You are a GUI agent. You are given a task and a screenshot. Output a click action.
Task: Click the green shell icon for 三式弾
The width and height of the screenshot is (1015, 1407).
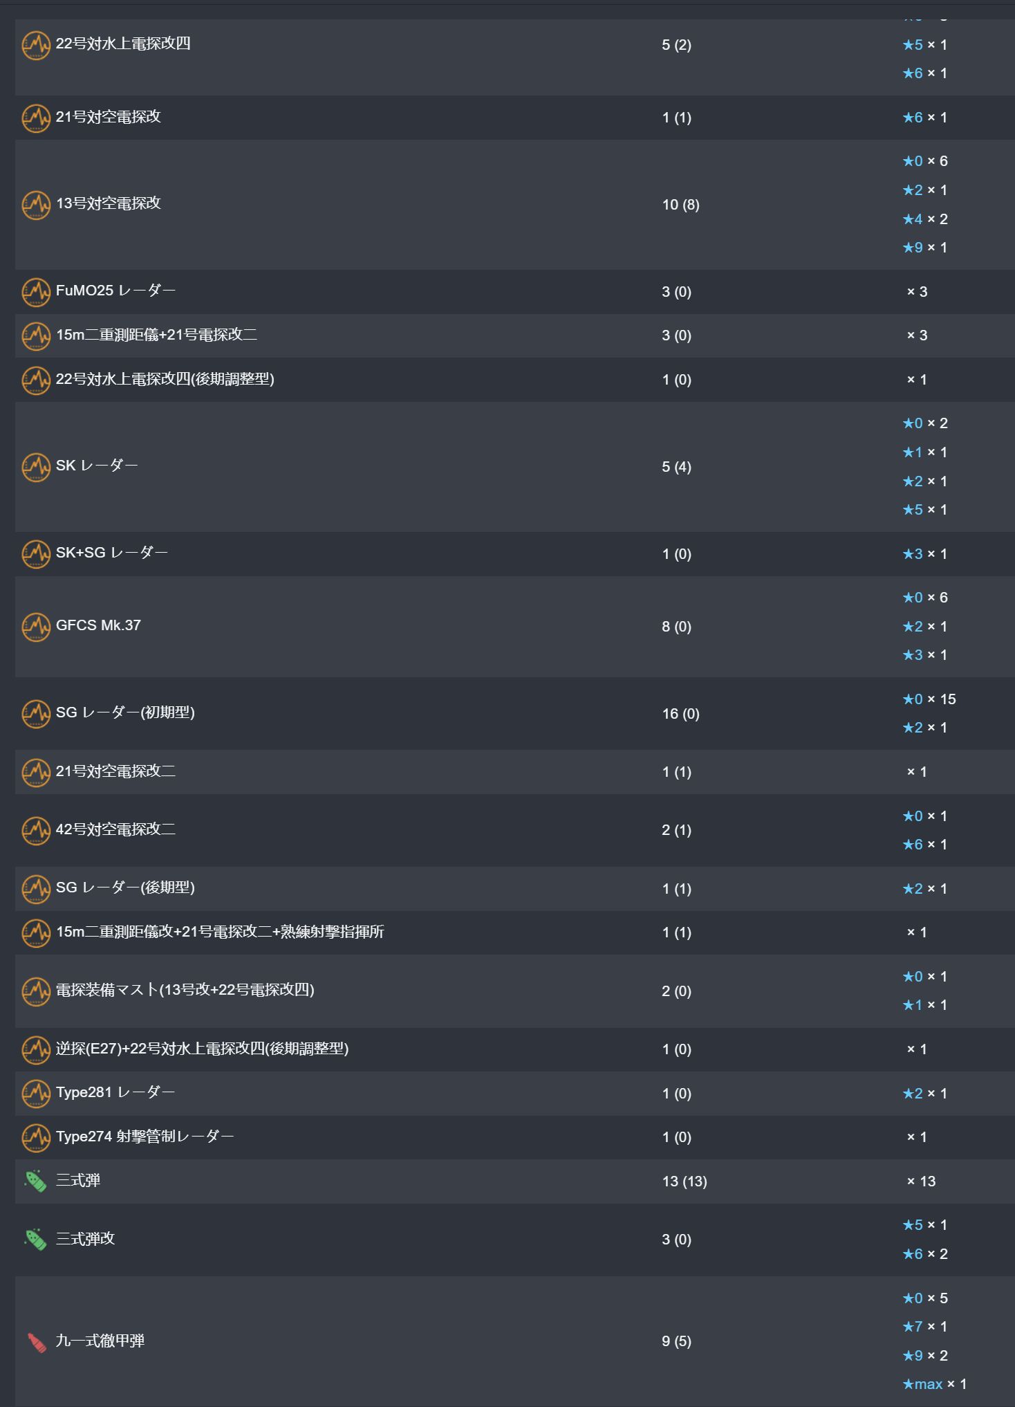click(x=36, y=1181)
